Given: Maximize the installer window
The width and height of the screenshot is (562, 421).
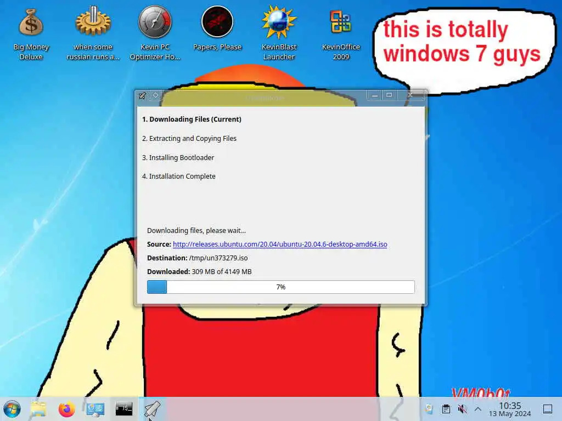Looking at the screenshot, I should click(x=389, y=95).
